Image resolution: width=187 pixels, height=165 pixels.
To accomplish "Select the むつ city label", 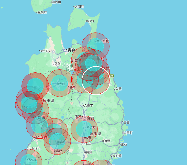I will pyautogui.click(x=91, y=21).
